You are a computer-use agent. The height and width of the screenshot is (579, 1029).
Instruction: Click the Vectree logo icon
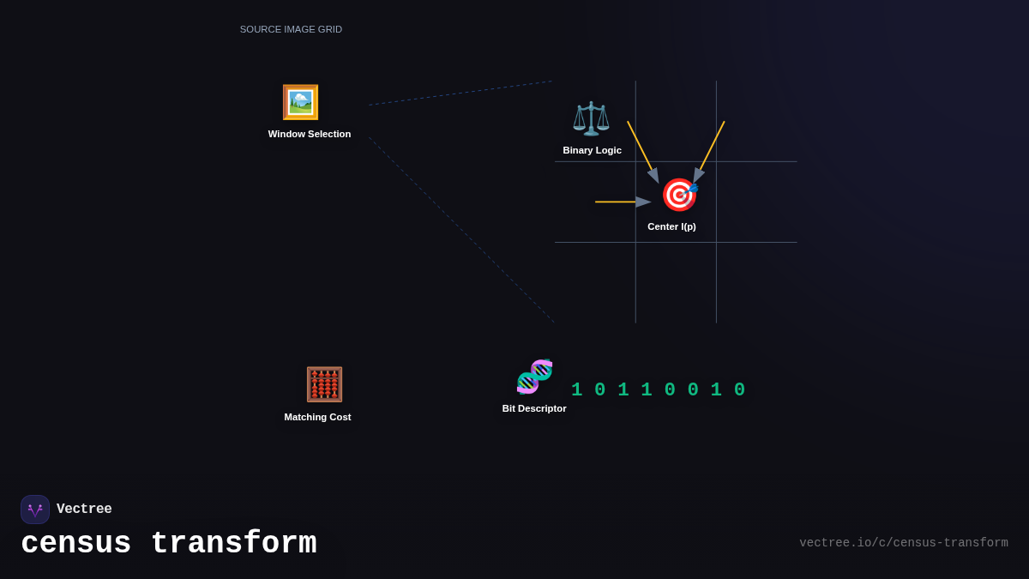[x=35, y=510]
